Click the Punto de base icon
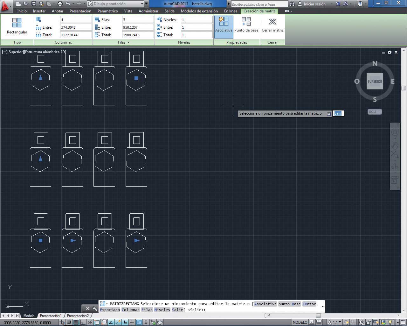 [246, 25]
